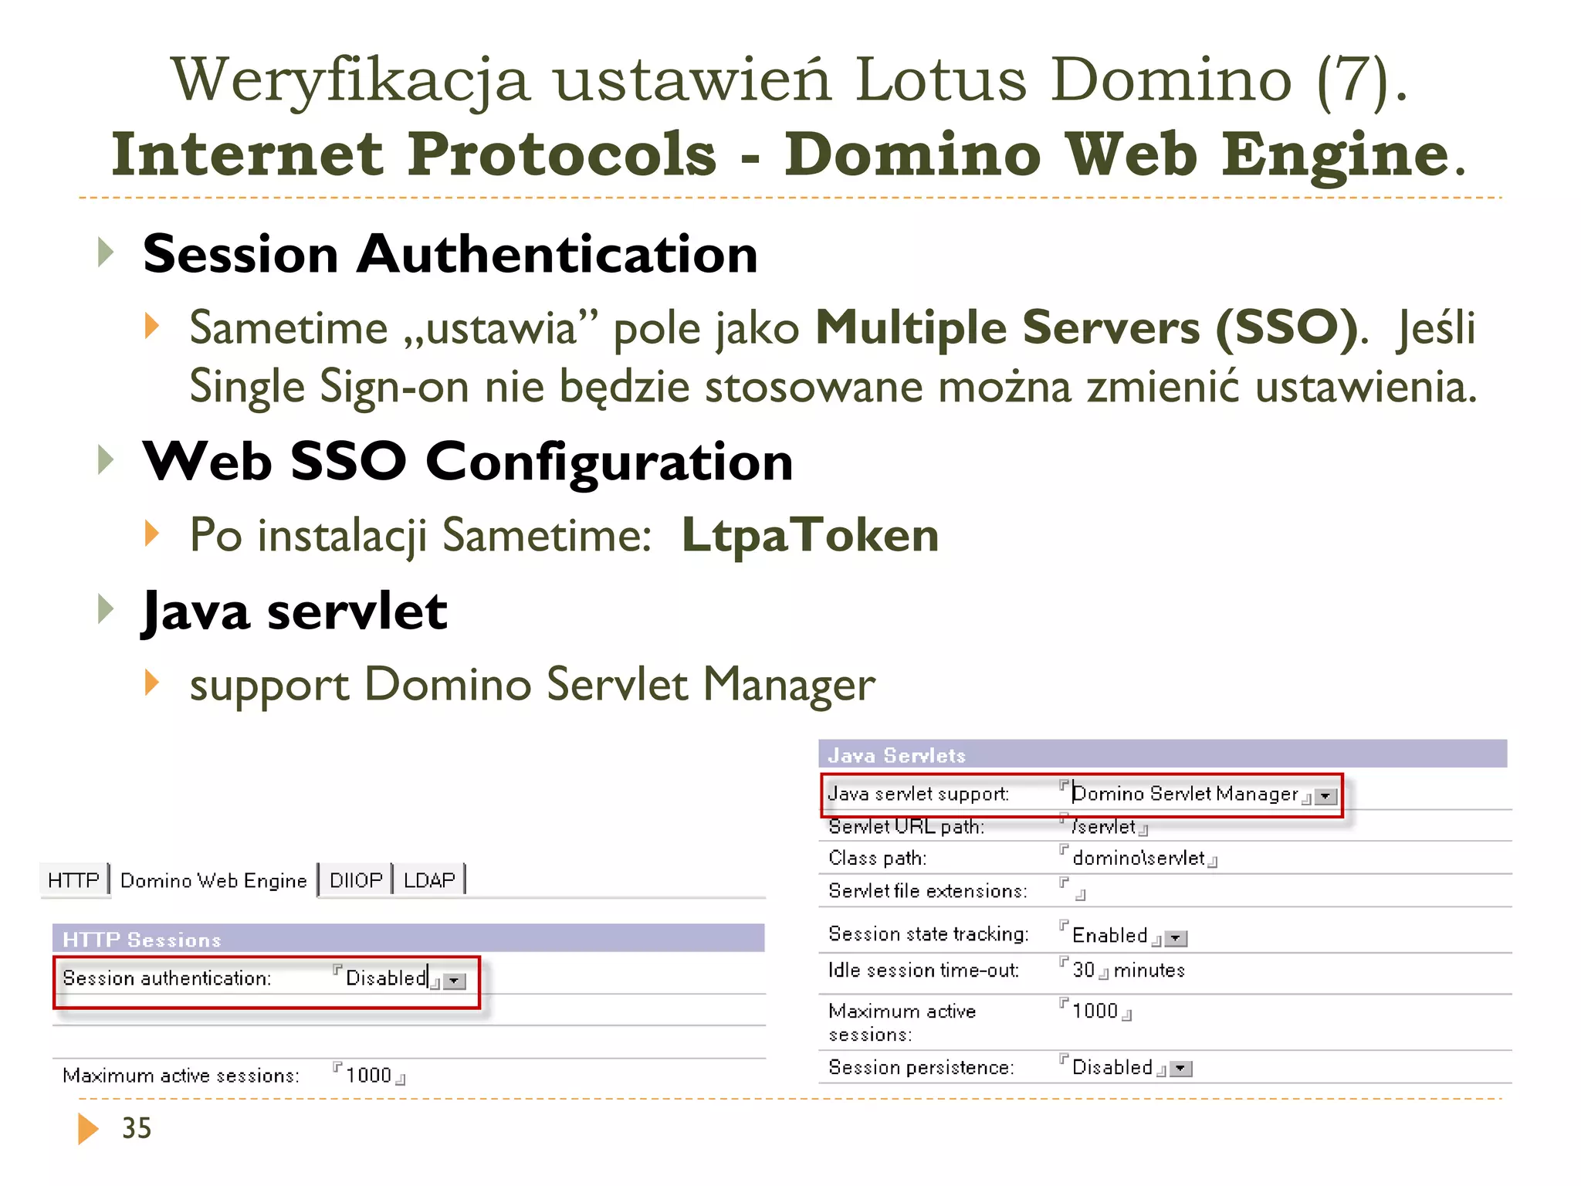
Task: Click the Domino Servlet Manager value
Action: point(1185,794)
